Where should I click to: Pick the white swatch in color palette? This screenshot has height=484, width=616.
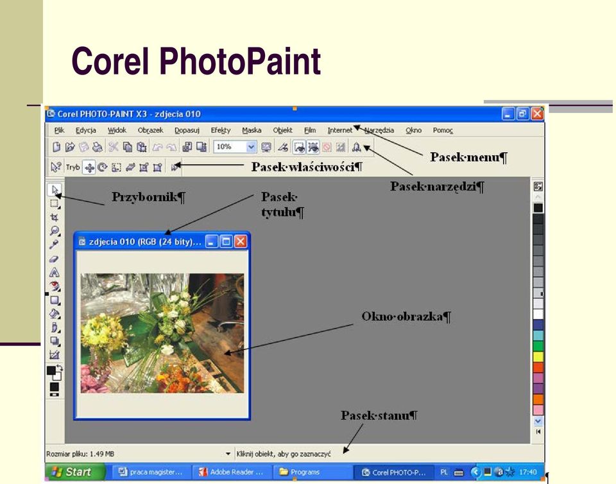538,314
